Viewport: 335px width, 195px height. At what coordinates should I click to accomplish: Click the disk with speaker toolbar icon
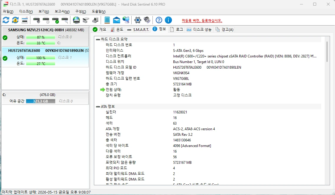pyautogui.click(x=37, y=20)
